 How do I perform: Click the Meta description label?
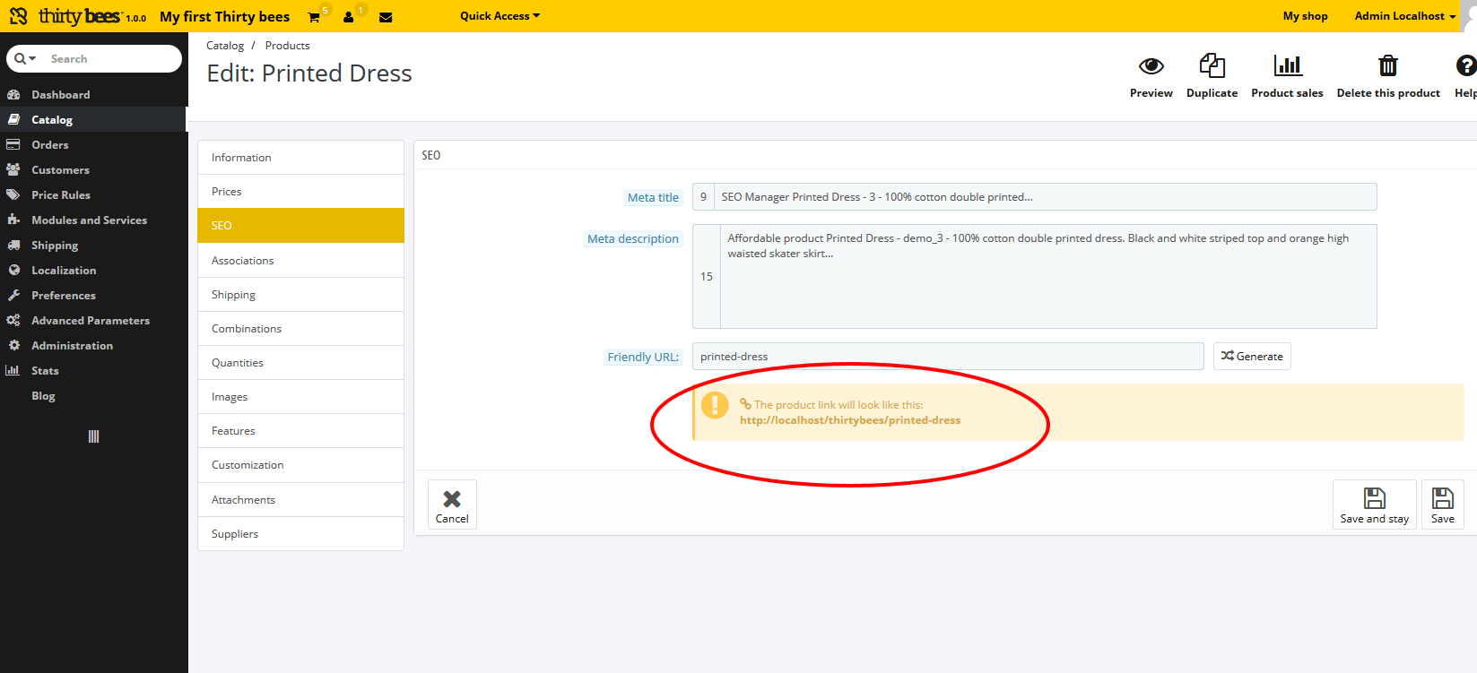633,239
